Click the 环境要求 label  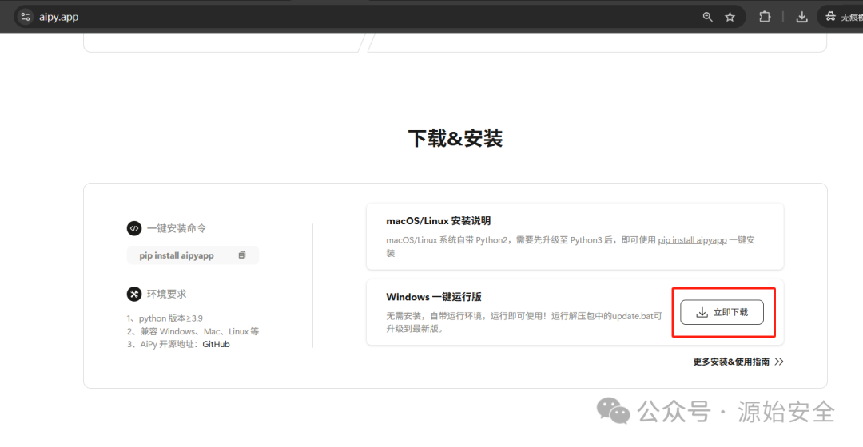click(166, 295)
